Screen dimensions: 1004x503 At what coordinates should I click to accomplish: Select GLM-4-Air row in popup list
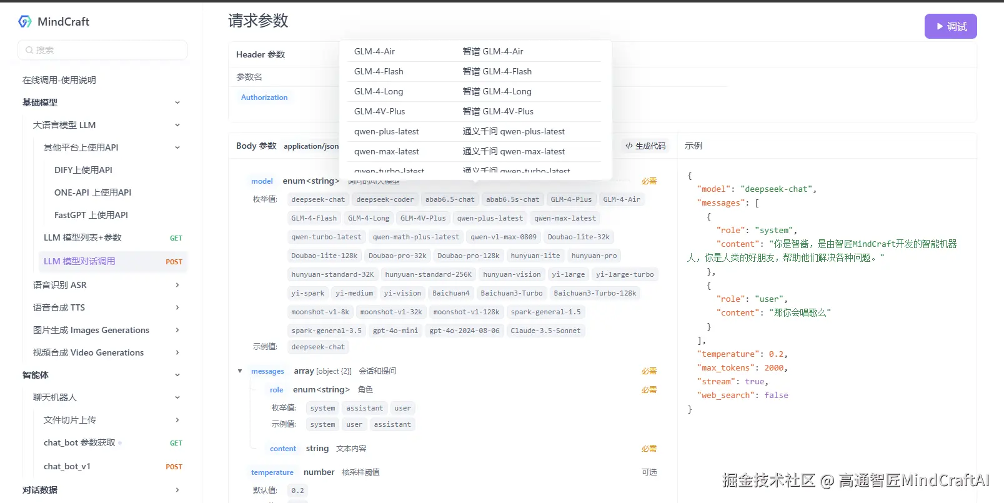pyautogui.click(x=475, y=51)
